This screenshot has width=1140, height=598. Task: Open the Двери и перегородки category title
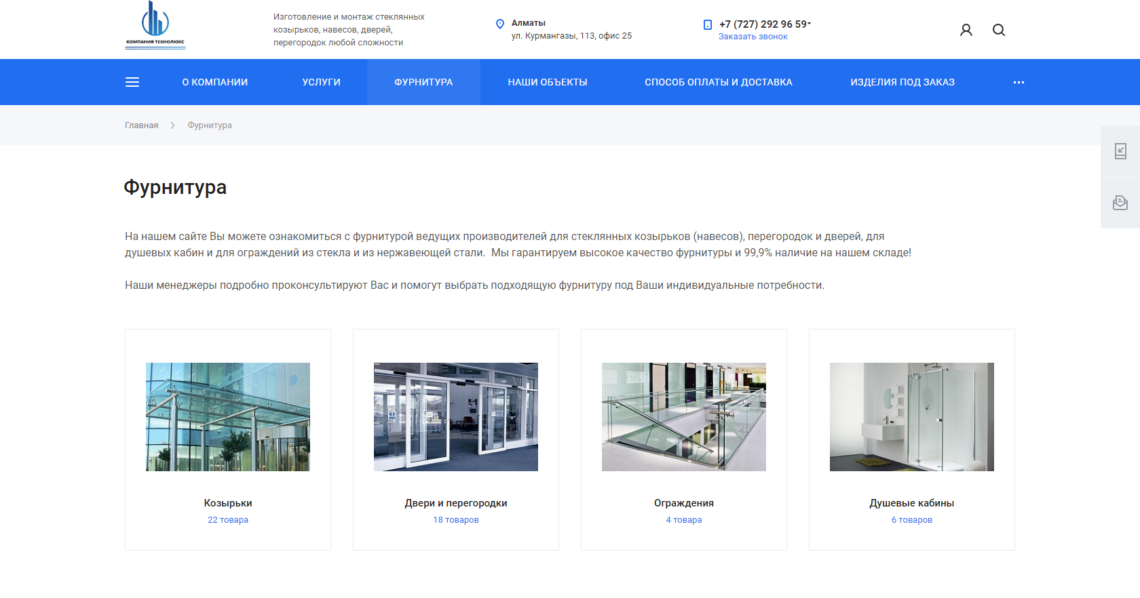pyautogui.click(x=456, y=503)
